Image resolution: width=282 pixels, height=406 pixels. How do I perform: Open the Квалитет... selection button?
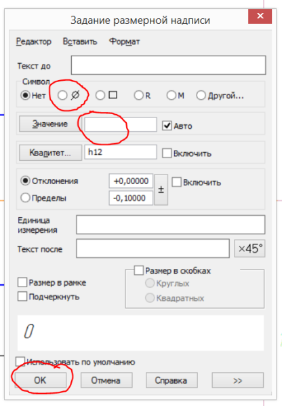point(50,153)
